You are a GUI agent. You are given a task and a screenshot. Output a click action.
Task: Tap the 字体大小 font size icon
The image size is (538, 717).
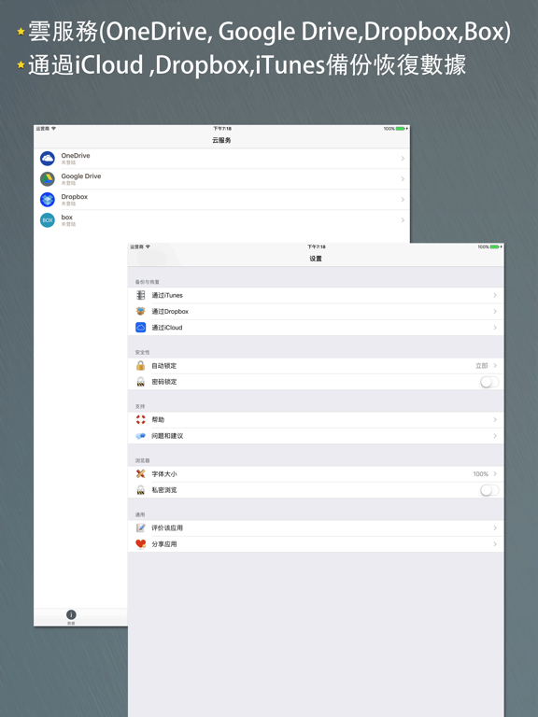(x=141, y=473)
